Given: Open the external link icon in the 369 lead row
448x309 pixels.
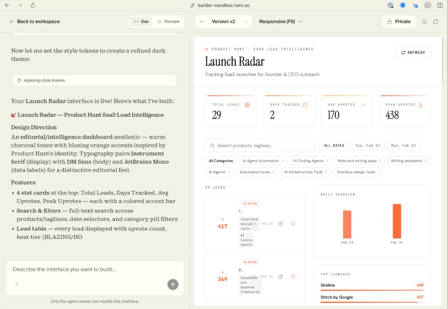Looking at the screenshot, I should (x=280, y=277).
